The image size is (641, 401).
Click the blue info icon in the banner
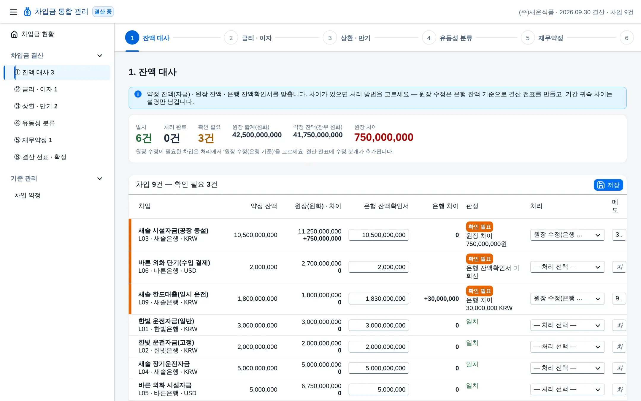tap(138, 94)
